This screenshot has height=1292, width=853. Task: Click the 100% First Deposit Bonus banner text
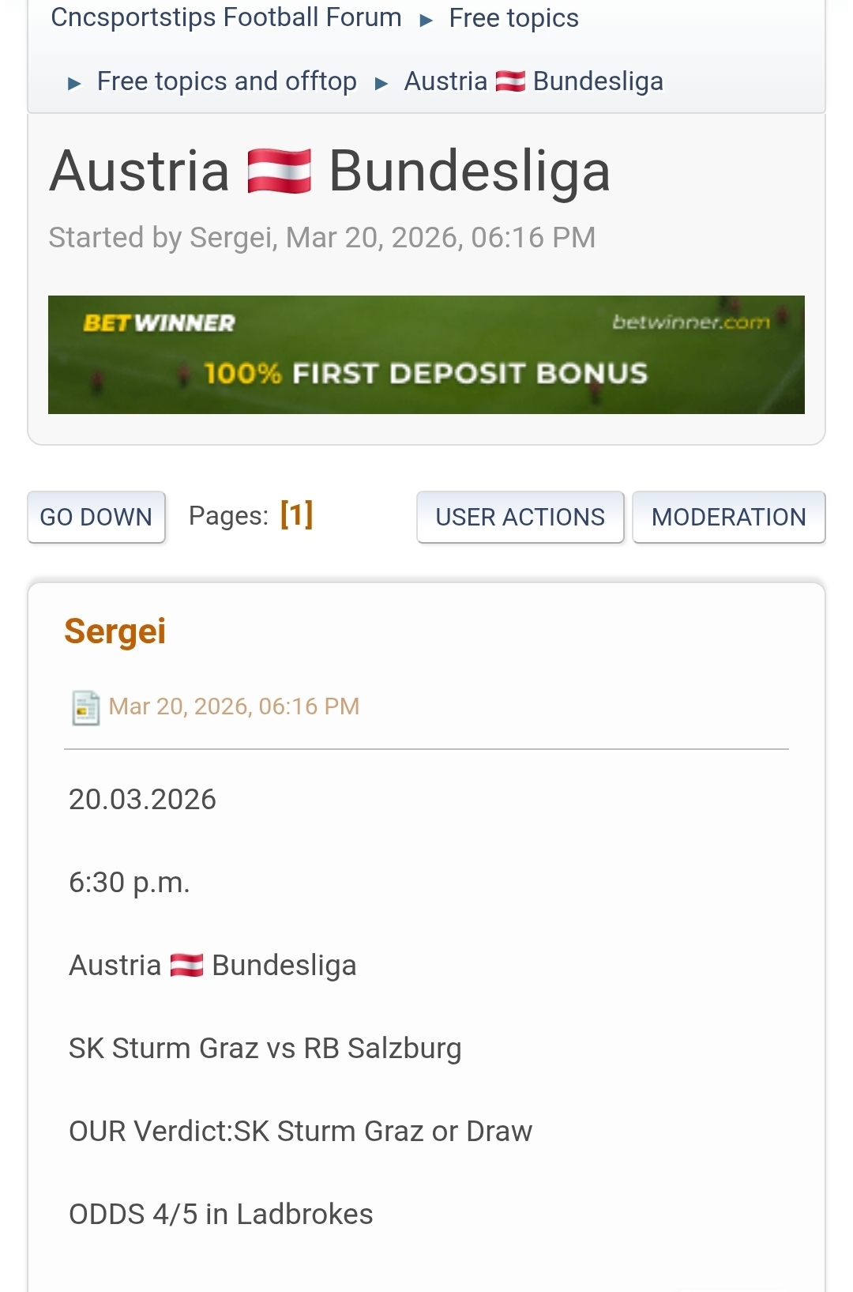[x=426, y=374]
